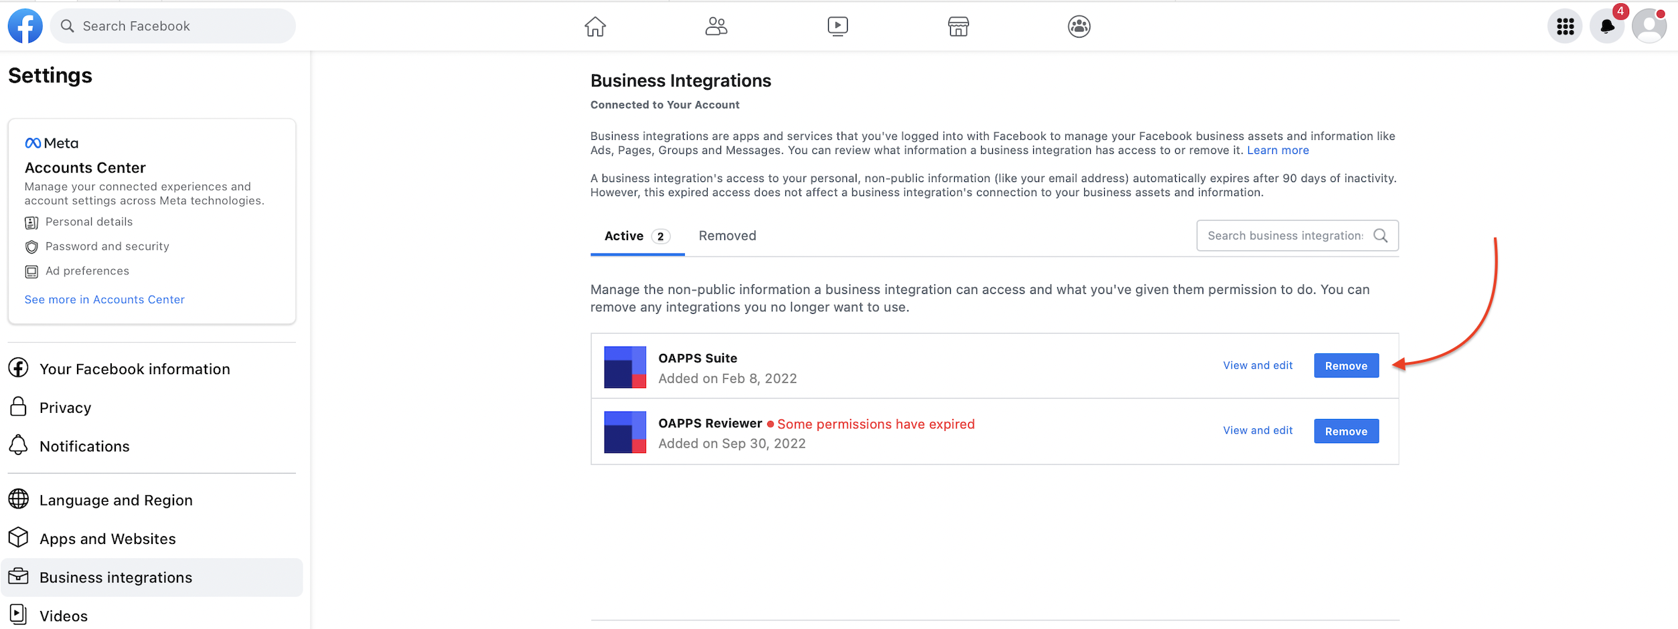Screen dimensions: 1678x629
Task: Open the Learn more link
Action: tap(1278, 151)
